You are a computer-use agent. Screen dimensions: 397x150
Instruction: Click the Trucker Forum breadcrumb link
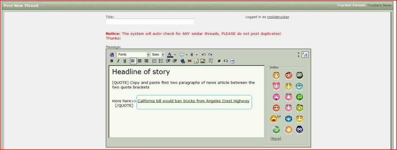click(x=351, y=5)
